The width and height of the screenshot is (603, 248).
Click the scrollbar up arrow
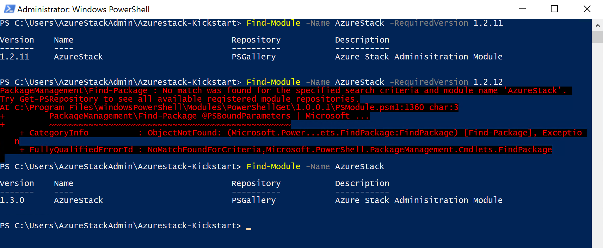597,25
